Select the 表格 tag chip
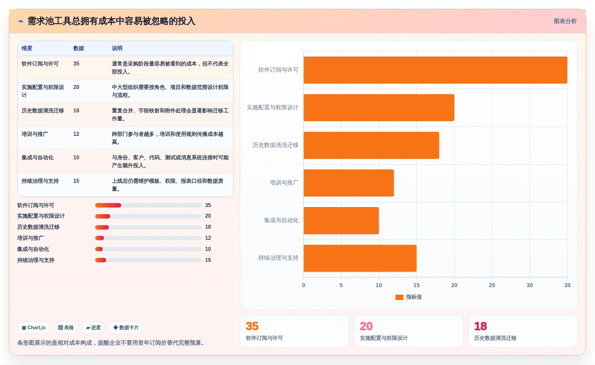The height and width of the screenshot is (365, 595). point(66,328)
